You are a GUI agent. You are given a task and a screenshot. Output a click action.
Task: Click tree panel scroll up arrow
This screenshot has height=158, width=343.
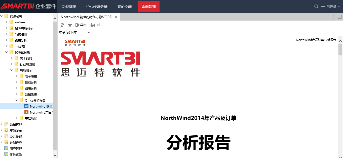[55, 18]
